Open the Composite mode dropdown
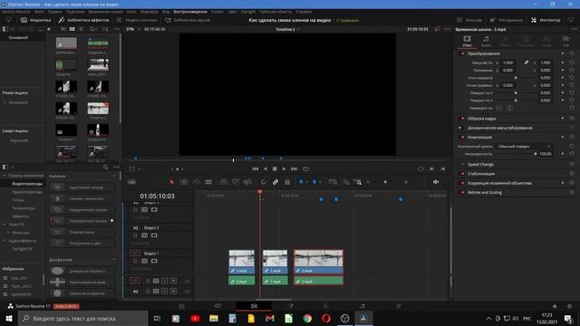Image resolution: width=580 pixels, height=326 pixels. (524, 147)
